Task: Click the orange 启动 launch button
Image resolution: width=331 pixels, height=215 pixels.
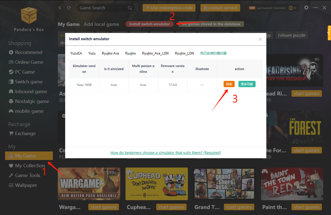Action: [229, 84]
